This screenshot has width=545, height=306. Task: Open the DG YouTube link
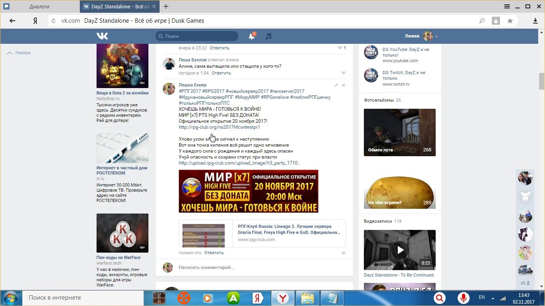[x=406, y=52]
